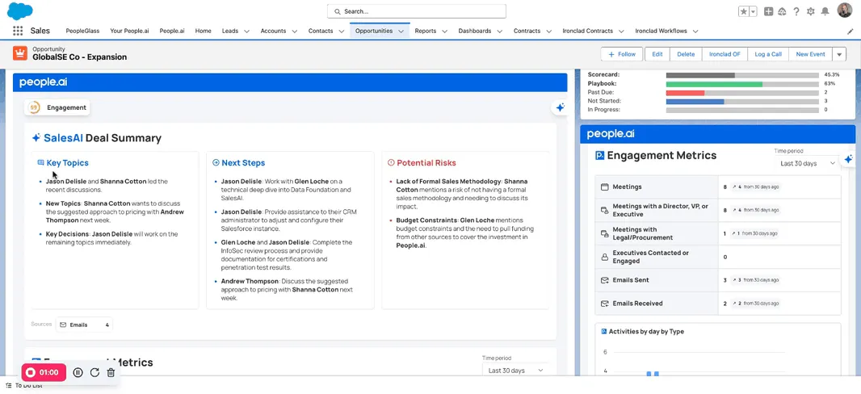Image resolution: width=861 pixels, height=394 pixels.
Task: Click the Next Steps arrow icon
Action: [216, 163]
